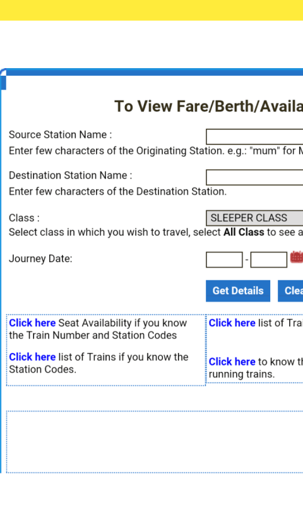Open Click here link for Seat Availability

pos(32,323)
